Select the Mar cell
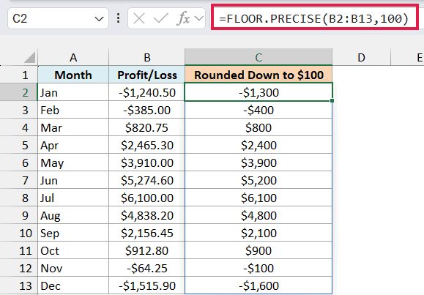This screenshot has width=424, height=295. click(73, 127)
